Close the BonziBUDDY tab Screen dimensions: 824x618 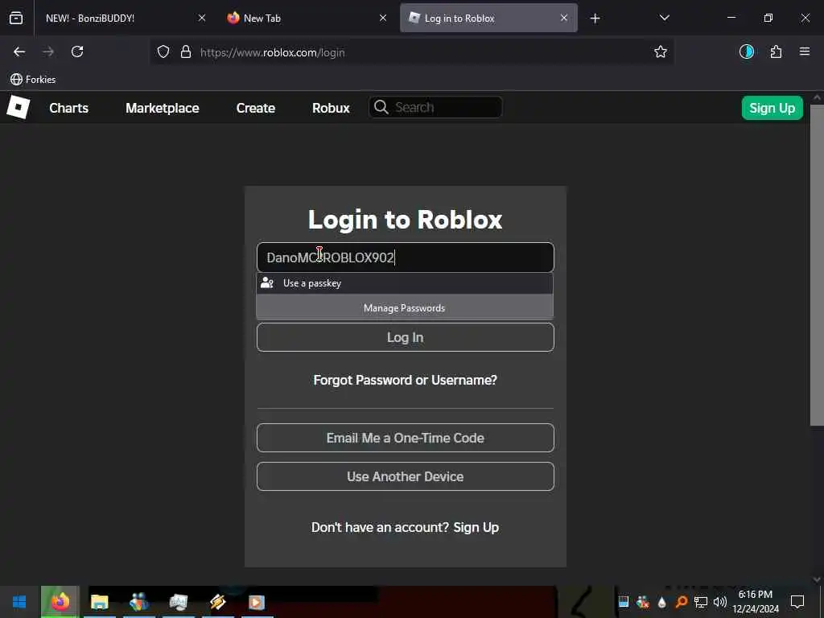pyautogui.click(x=202, y=18)
